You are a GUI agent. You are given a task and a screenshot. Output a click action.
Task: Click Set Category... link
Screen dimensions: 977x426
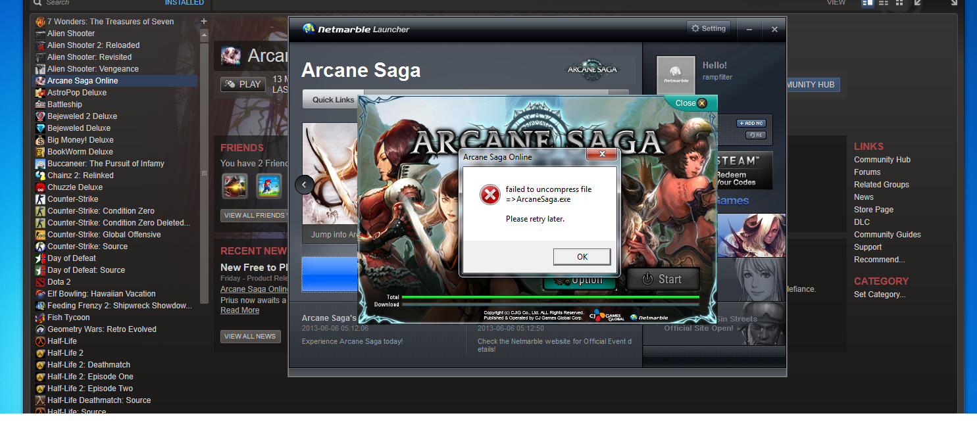880,295
